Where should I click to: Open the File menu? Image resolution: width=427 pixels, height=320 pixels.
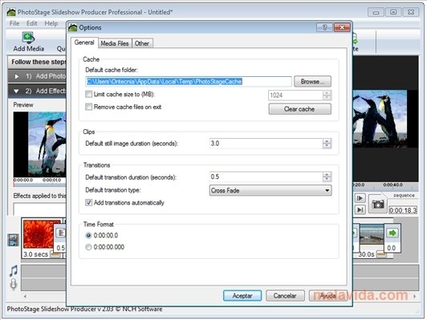tap(14, 23)
